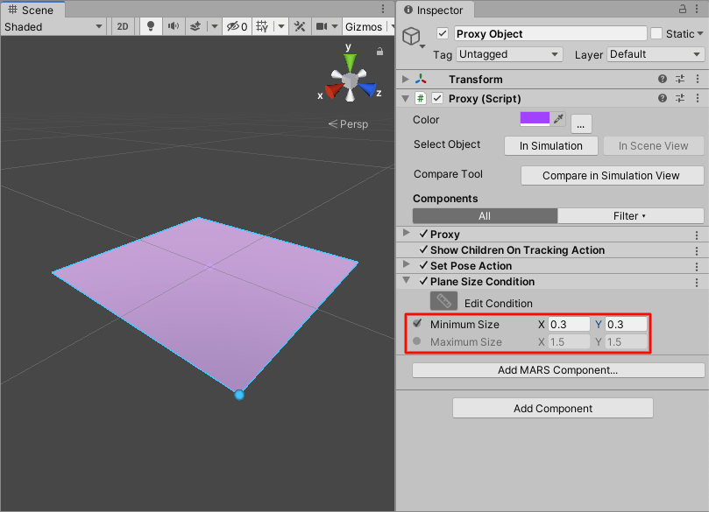Click the scene camera settings icon

coord(322,26)
